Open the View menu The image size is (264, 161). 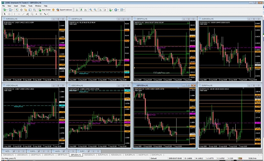[9, 6]
